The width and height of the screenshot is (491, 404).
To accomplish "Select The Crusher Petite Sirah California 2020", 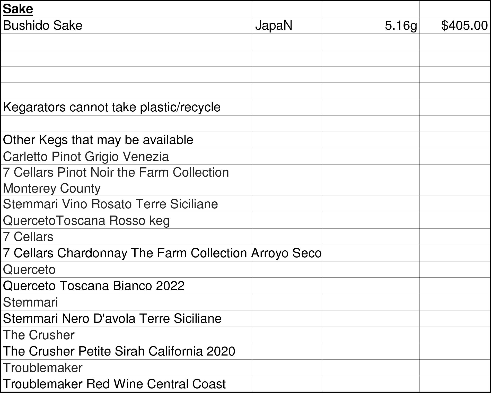I will [x=119, y=351].
